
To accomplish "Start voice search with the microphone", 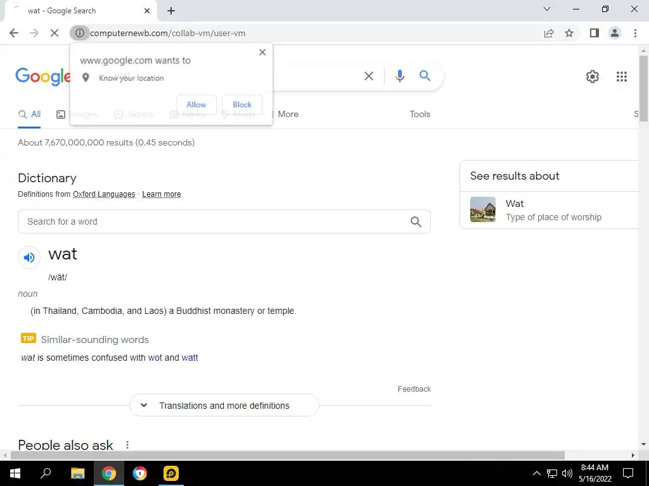I will pyautogui.click(x=399, y=76).
